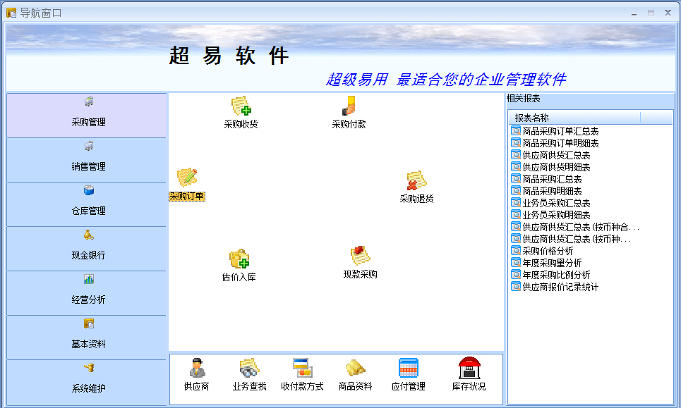Viewport: 681px width, 408px height.
Task: Open the 采购订单 purchase order icon
Action: [187, 178]
